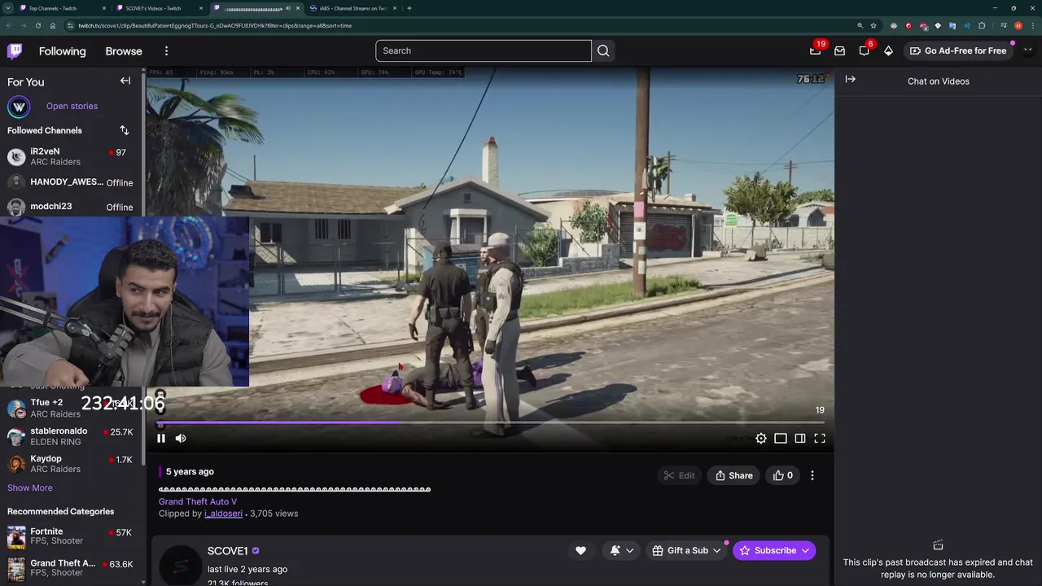The height and width of the screenshot is (586, 1042).
Task: Like the clip with thumbs up
Action: click(x=782, y=475)
